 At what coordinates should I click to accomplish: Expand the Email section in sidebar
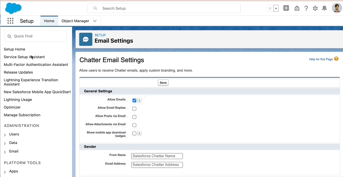(5, 152)
